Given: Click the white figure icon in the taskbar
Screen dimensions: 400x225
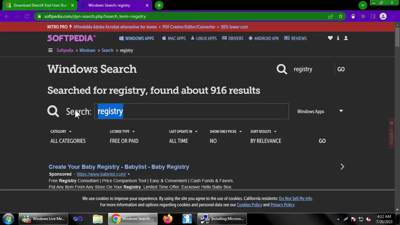Looking at the screenshot, I should coord(187,219).
